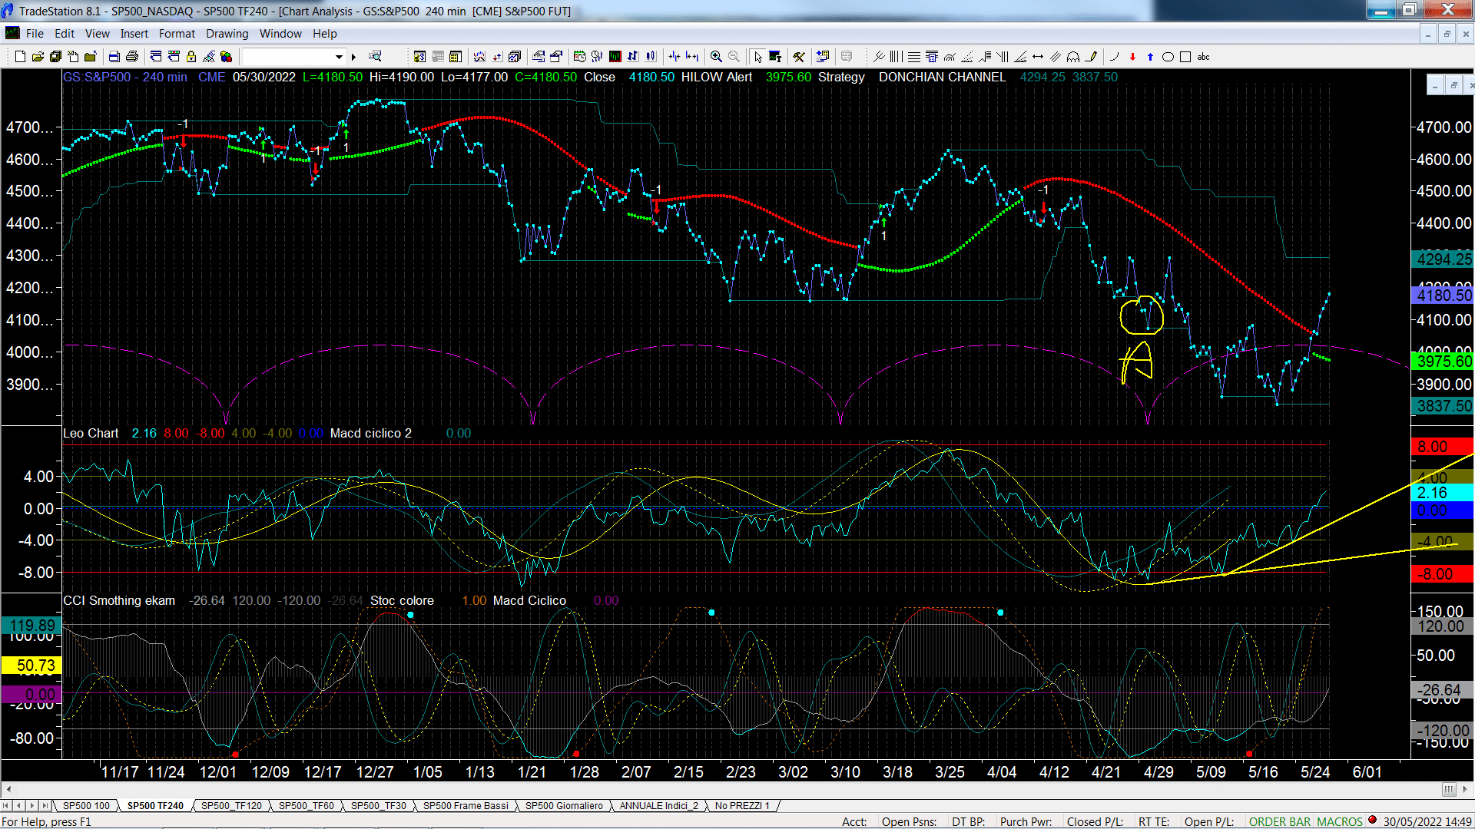Viewport: 1475px width, 829px height.
Task: Open the Edit menu
Action: coord(65,34)
